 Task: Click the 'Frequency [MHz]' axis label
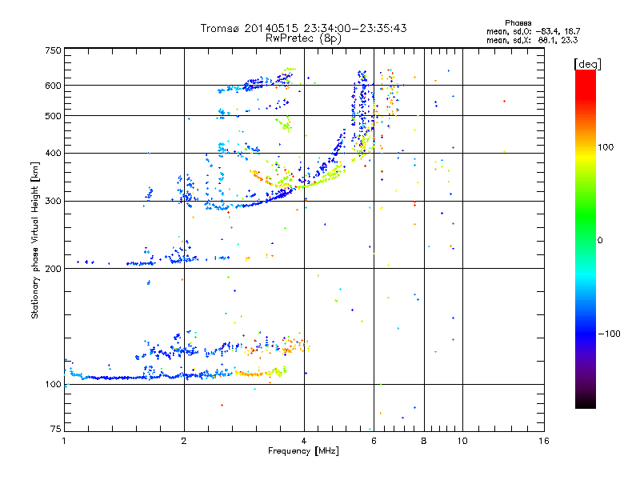pos(303,451)
